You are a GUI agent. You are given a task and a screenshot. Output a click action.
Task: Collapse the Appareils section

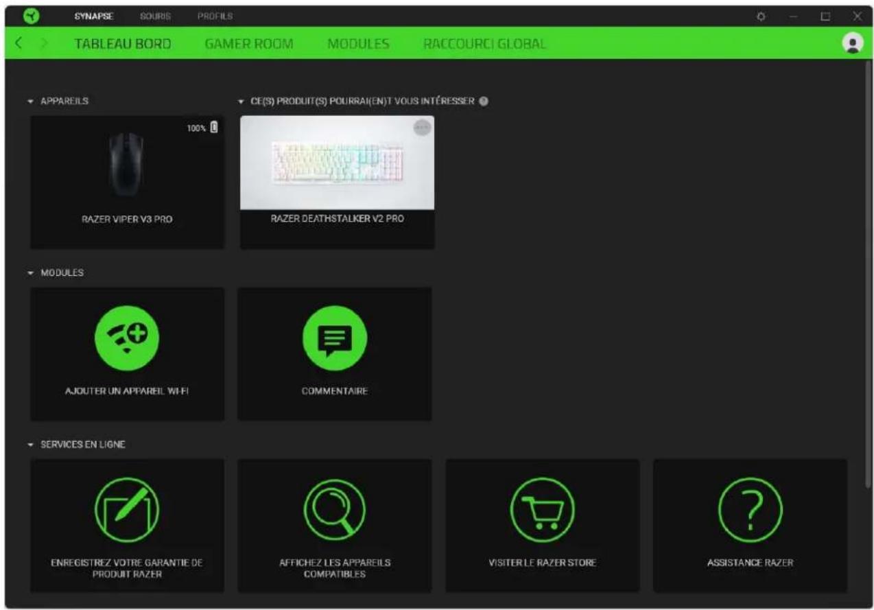pyautogui.click(x=32, y=101)
